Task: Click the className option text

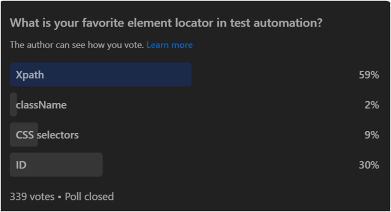Action: 42,105
